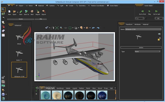The image size is (165, 102).
Task: Click the overlapping squares icon in viewport toolbar
Action: 76,28
